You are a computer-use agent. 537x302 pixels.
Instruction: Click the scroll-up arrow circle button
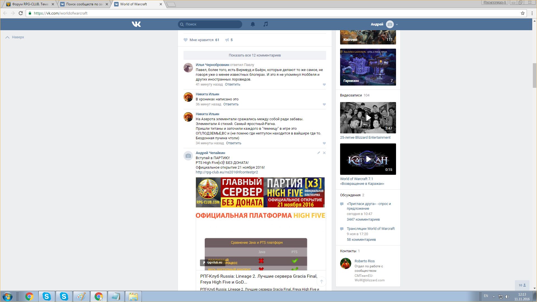click(322, 282)
